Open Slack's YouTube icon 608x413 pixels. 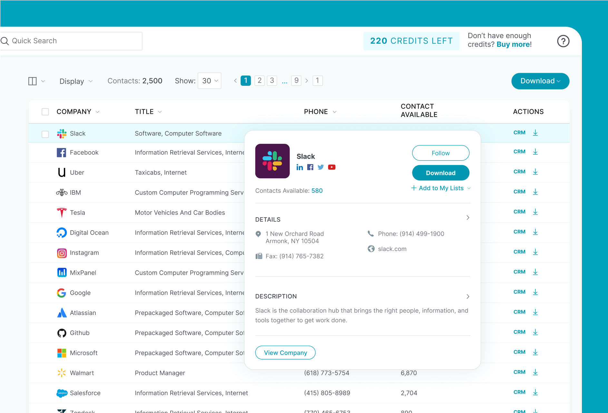[x=332, y=167]
